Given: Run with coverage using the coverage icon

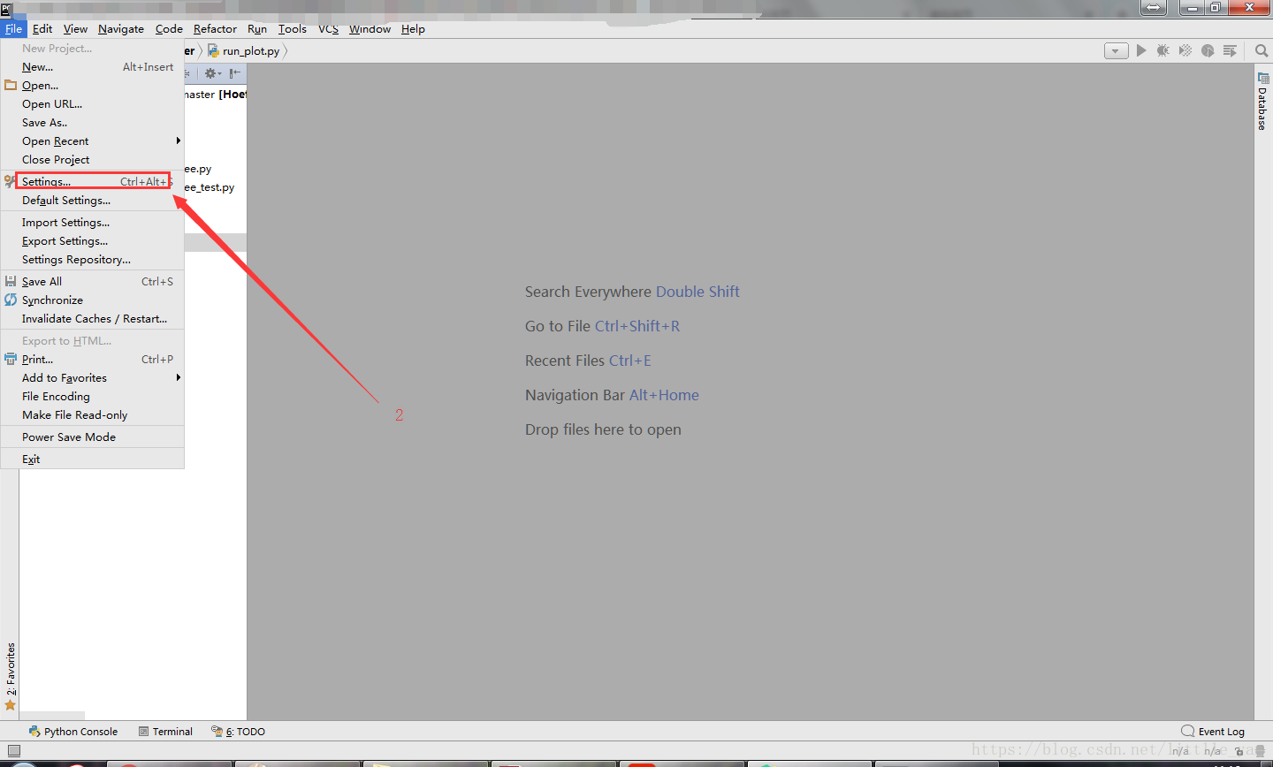Looking at the screenshot, I should 1185,50.
